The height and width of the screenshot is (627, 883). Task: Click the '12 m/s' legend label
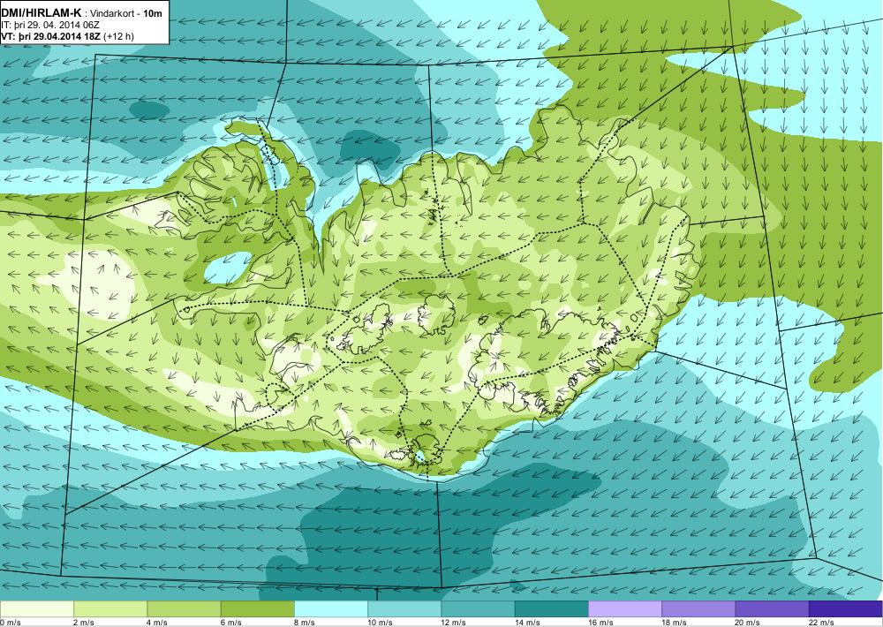[453, 623]
